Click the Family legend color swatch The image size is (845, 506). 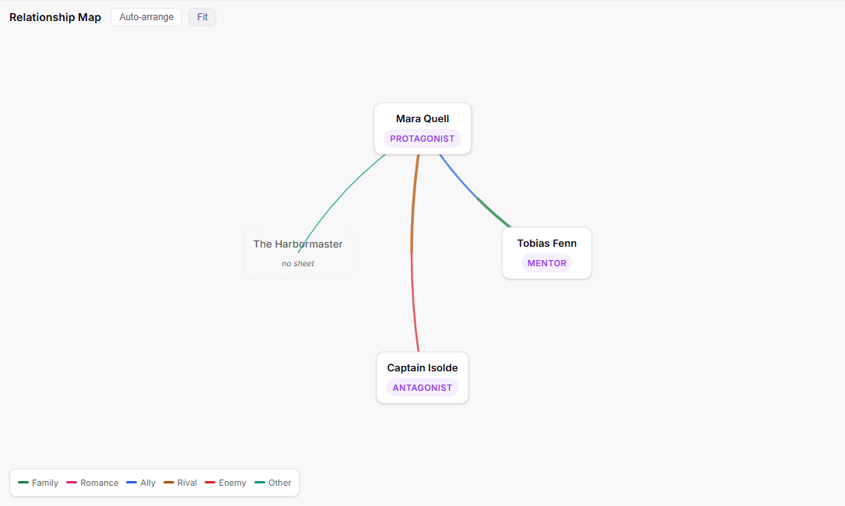(23, 483)
